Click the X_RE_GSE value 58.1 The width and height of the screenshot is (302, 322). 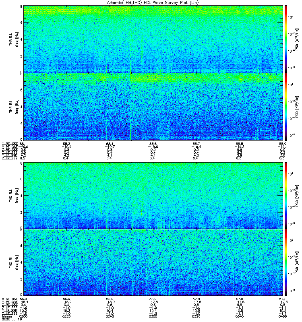(23, 144)
